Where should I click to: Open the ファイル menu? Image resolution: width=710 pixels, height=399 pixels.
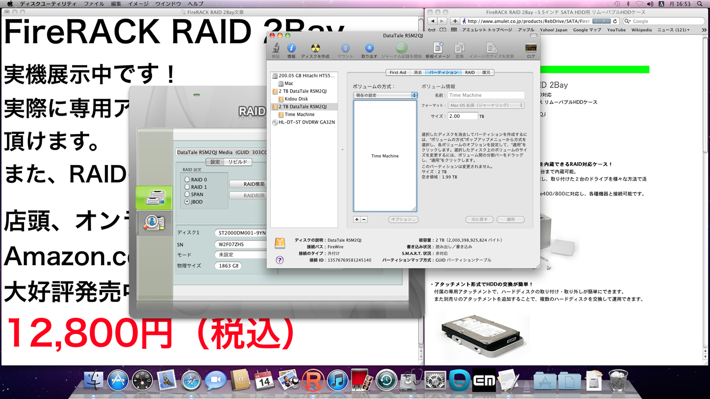[x=94, y=4]
